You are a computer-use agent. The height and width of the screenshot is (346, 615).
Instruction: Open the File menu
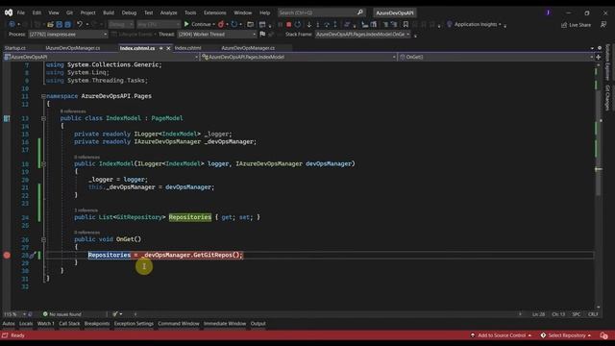click(21, 12)
